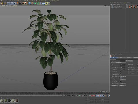Screen dimensions: 138x104
Task: Select the second plant object in the tree
Action: 118,6
